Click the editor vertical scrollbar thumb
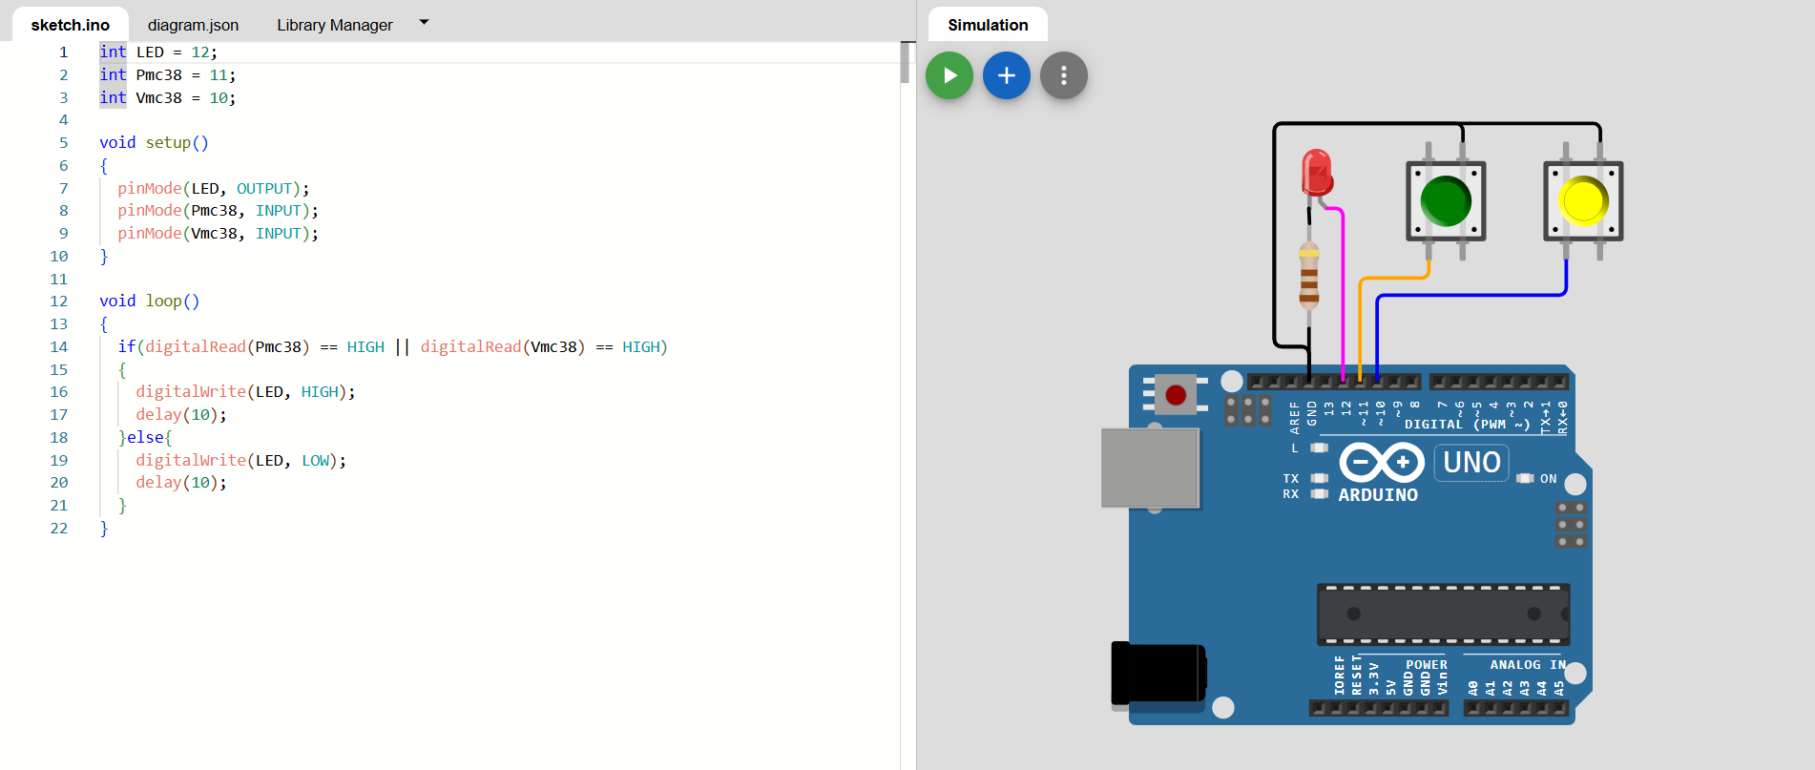Viewport: 1815px width, 770px height. pyautogui.click(x=905, y=63)
